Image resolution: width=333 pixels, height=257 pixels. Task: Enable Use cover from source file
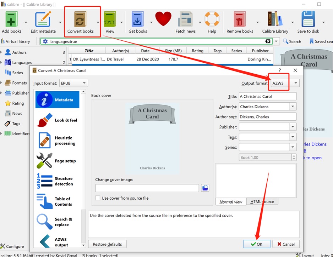98,198
